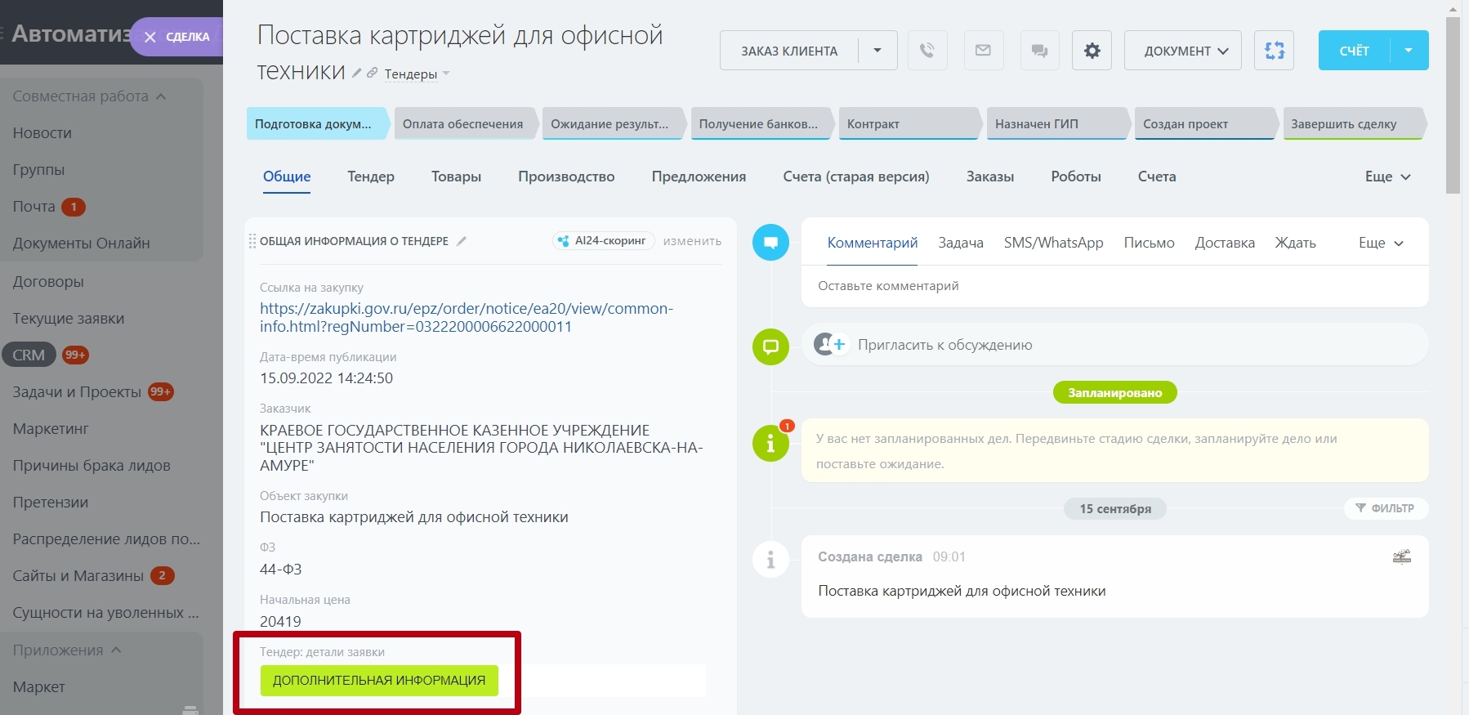1469x715 pixels.
Task: Open the zakupki.gov.ru procurement link
Action: [x=466, y=317]
